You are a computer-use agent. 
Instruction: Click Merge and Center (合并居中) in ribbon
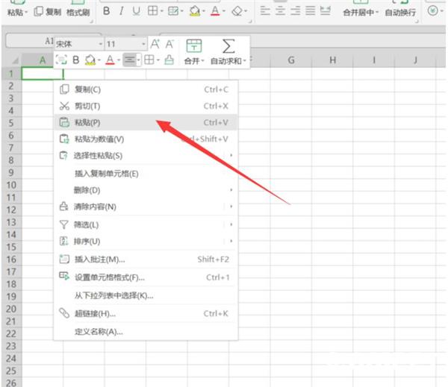pyautogui.click(x=361, y=12)
